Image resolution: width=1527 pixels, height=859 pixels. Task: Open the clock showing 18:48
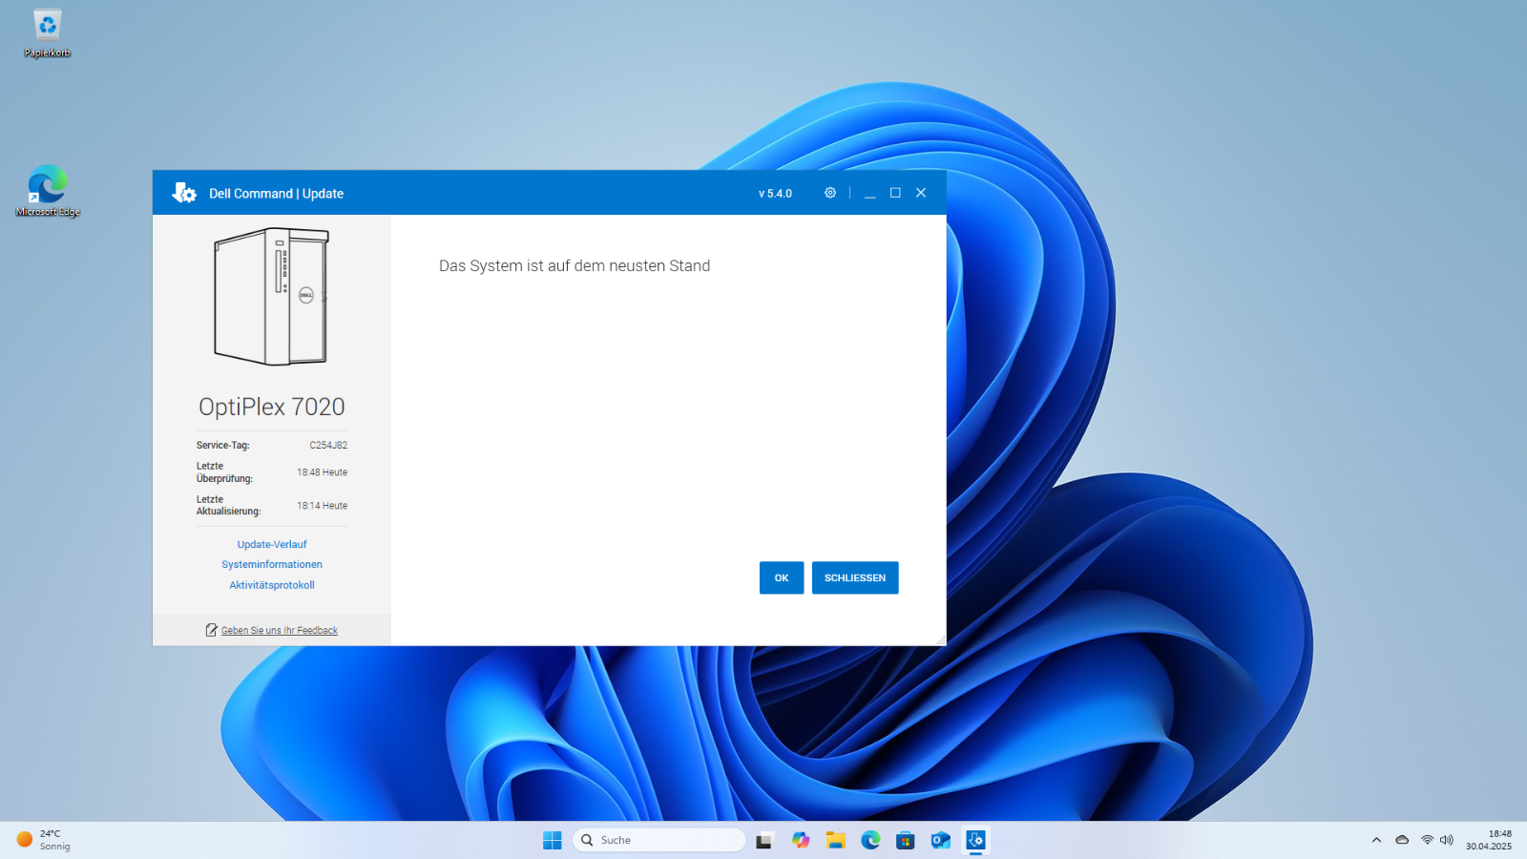(x=1489, y=840)
